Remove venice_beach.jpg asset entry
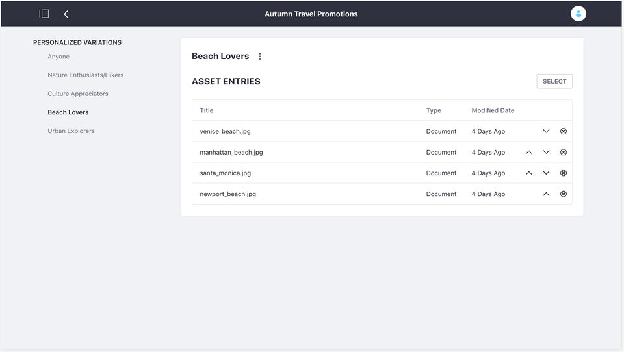 tap(564, 131)
